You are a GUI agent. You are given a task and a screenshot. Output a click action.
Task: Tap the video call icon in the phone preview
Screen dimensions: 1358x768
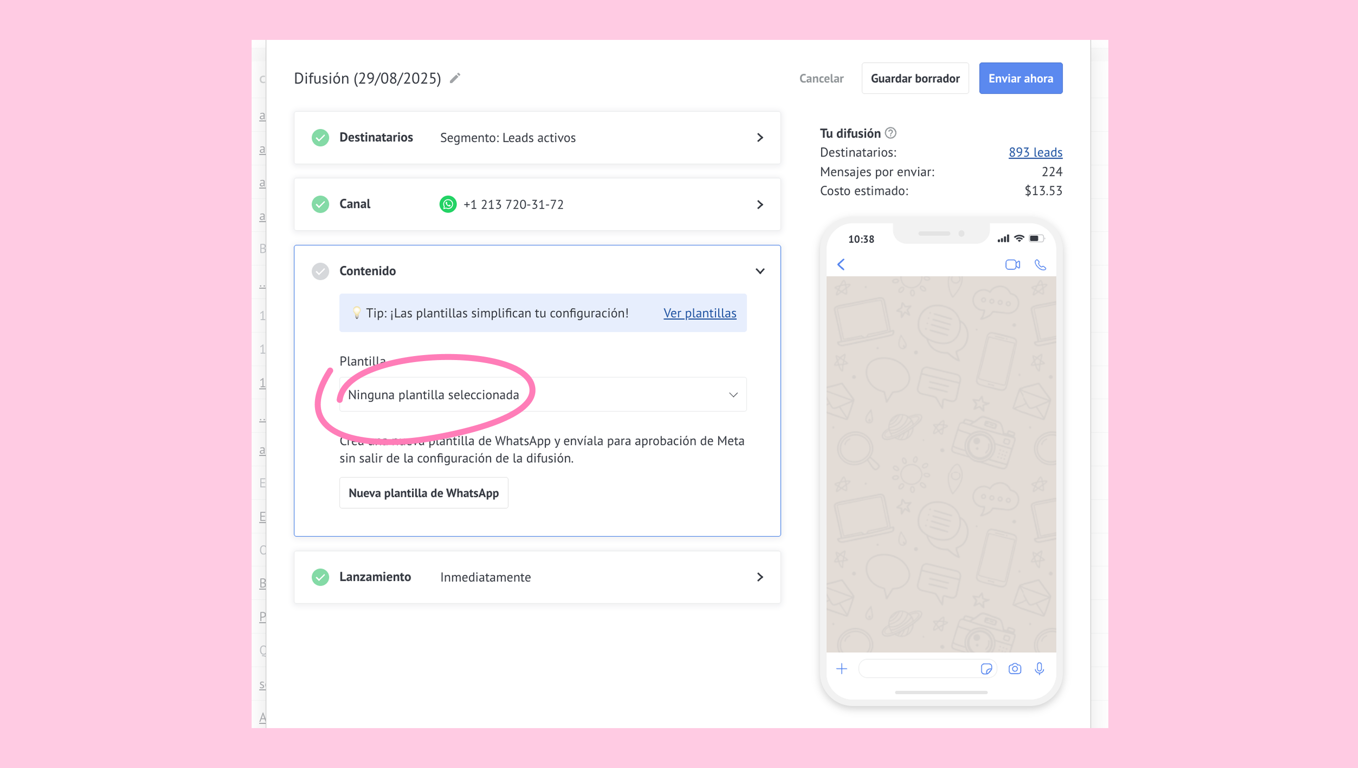point(1012,264)
